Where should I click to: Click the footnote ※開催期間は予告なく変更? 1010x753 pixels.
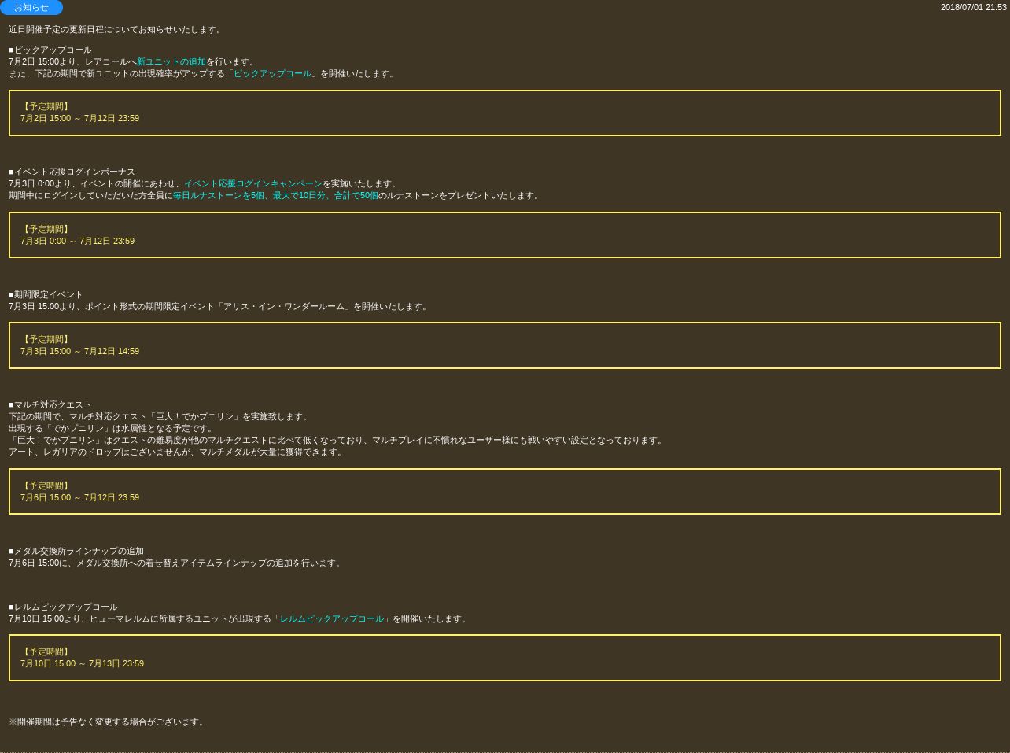point(108,722)
